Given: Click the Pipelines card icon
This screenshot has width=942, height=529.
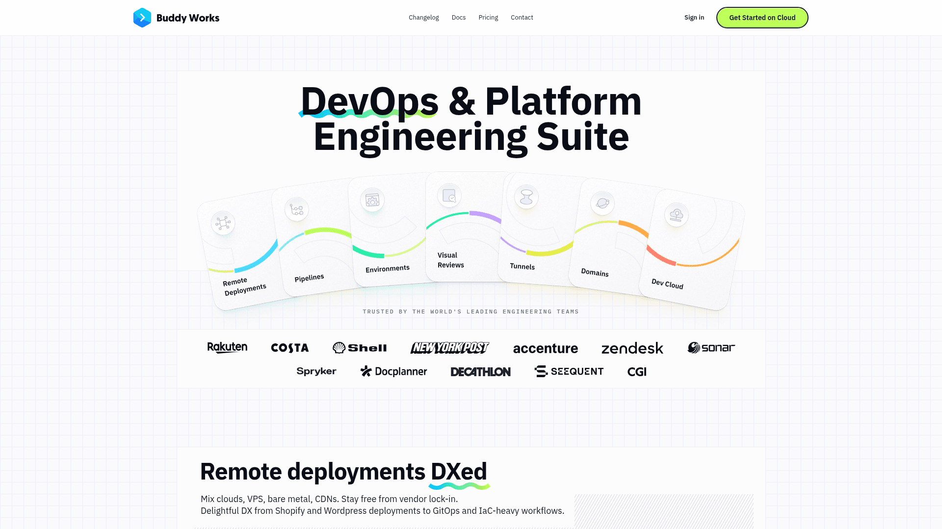Looking at the screenshot, I should [296, 210].
